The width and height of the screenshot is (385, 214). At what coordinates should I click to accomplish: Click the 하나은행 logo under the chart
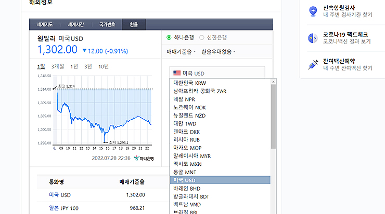click(144, 159)
